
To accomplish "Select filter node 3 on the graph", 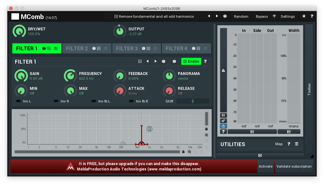I will tap(149, 129).
